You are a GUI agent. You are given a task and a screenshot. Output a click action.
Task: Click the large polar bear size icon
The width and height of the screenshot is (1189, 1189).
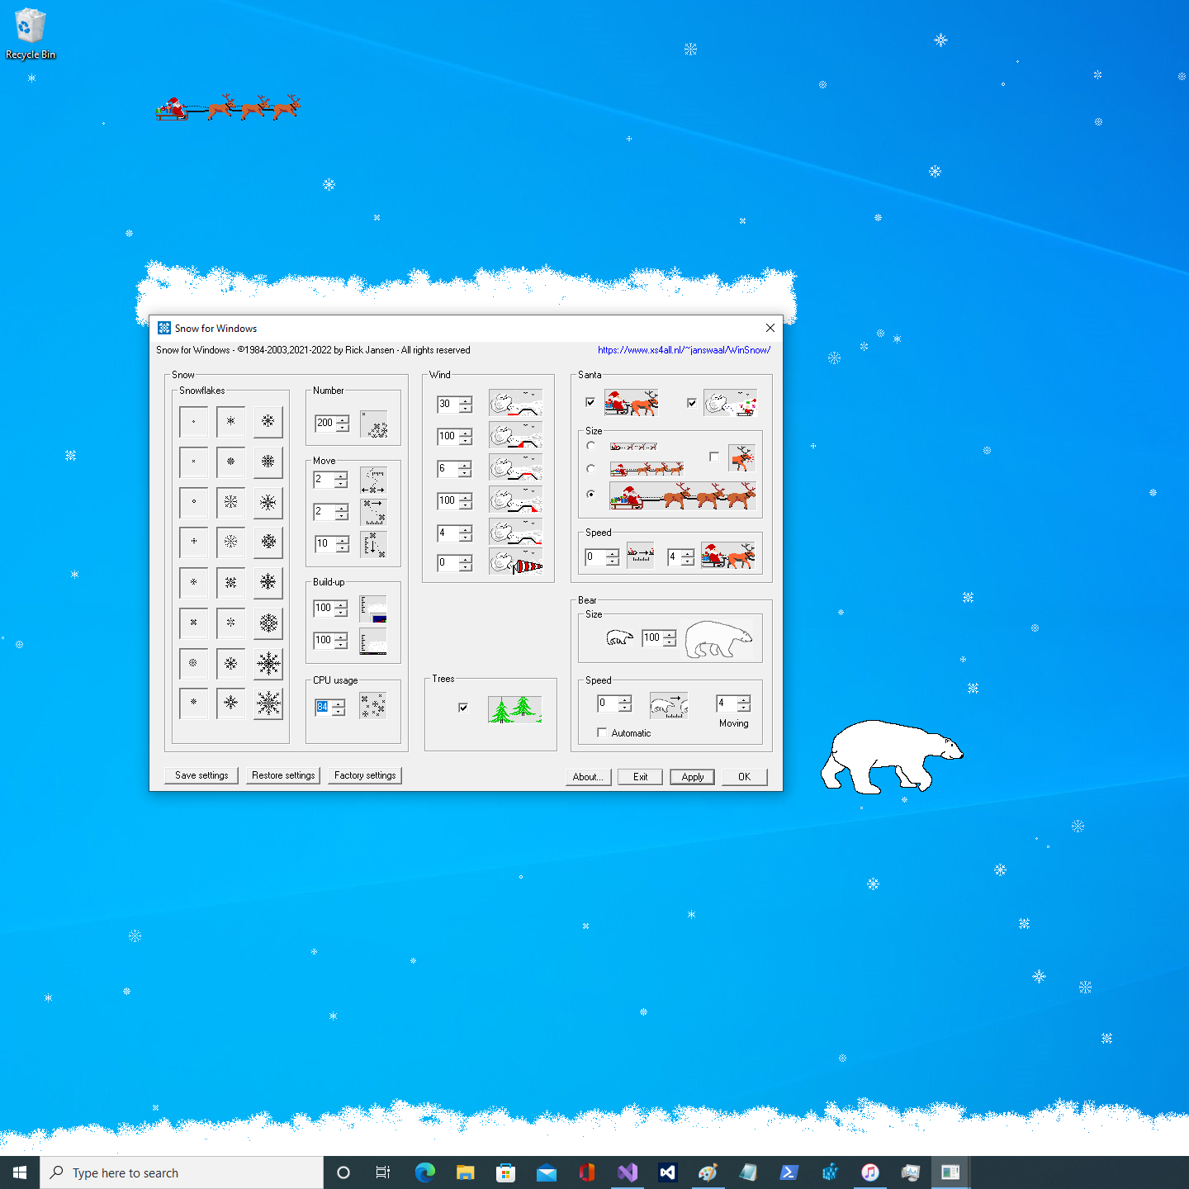[719, 639]
